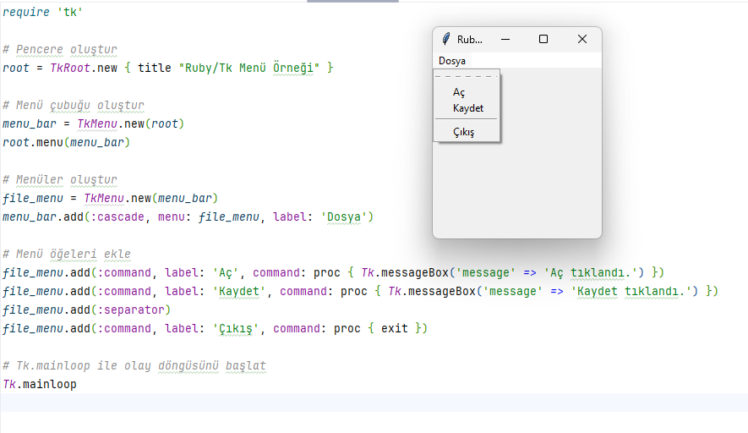The image size is (748, 433).
Task: Open the Dosya menu in Tk window
Action: point(451,61)
